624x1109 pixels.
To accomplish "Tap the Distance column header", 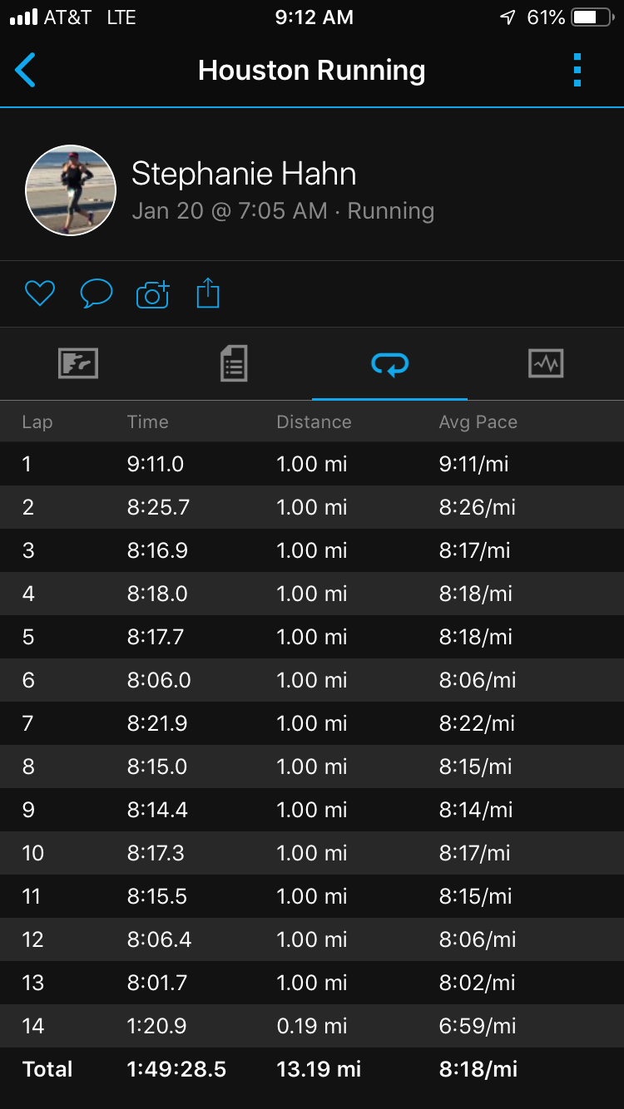I will (x=314, y=422).
